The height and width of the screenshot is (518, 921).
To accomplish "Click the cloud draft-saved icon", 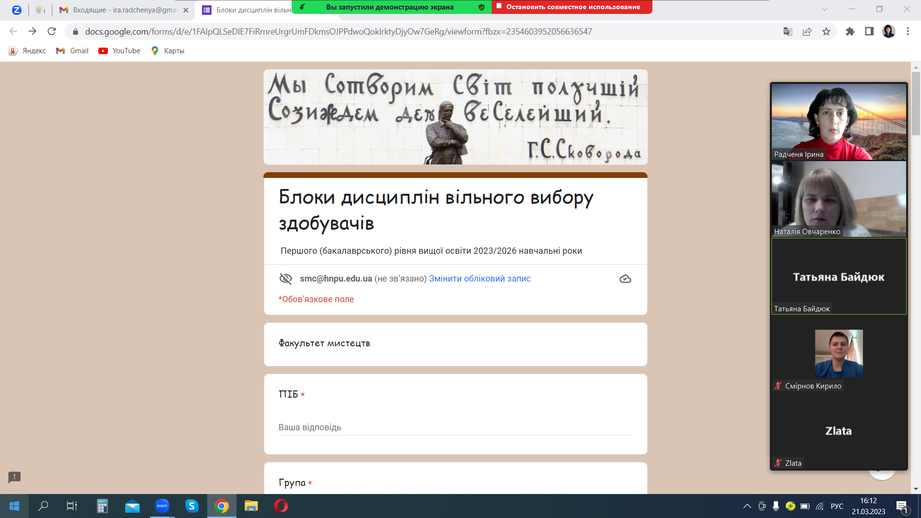I will coord(625,279).
